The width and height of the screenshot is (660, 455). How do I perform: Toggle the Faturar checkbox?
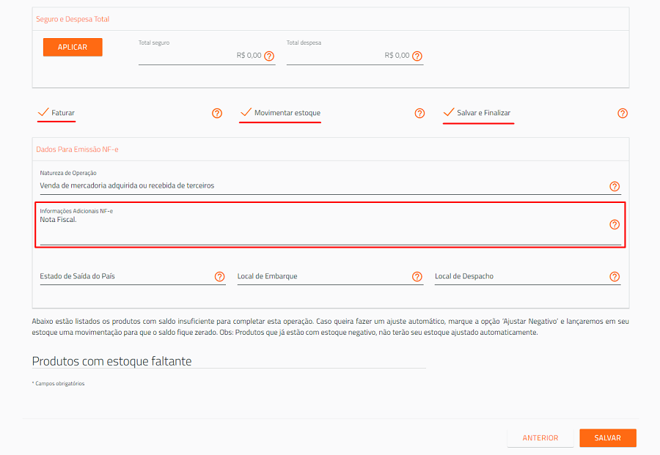pos(43,112)
